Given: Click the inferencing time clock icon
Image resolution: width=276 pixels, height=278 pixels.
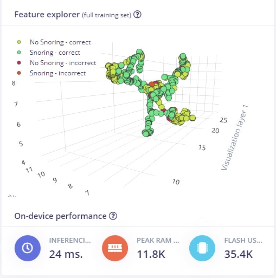Looking at the screenshot, I should point(27,248).
